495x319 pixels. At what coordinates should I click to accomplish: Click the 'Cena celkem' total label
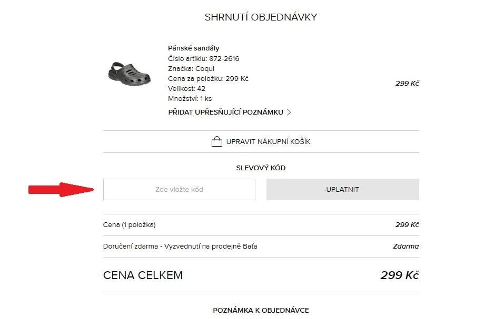pos(143,275)
